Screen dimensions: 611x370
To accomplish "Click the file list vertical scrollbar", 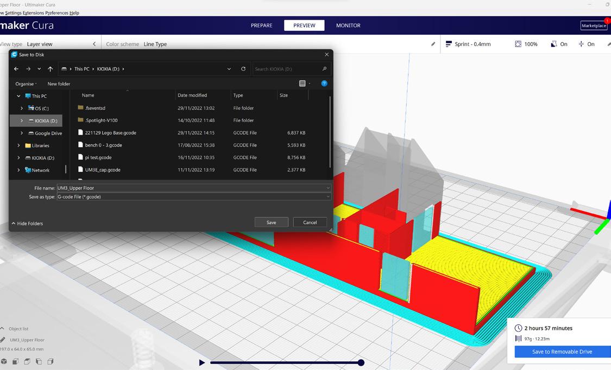I will (x=330, y=132).
